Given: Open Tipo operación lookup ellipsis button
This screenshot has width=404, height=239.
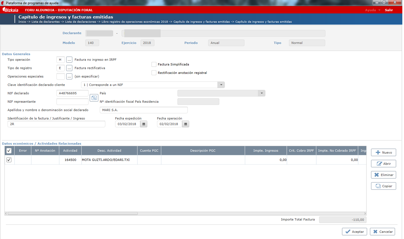Looking at the screenshot, I should 69,60.
